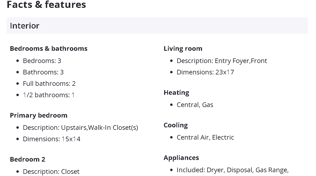Click the Living room heading
The image size is (316, 176).
click(x=183, y=49)
